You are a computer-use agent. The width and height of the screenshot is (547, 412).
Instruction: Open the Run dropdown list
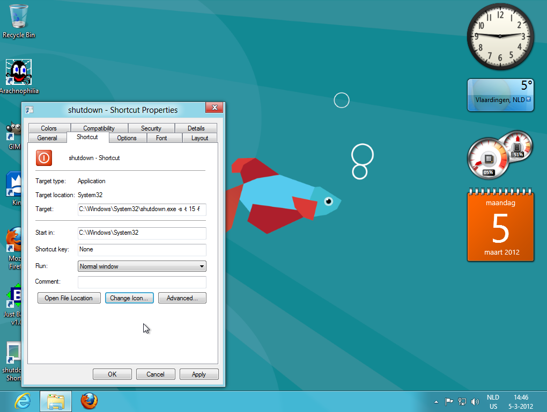tap(142, 266)
